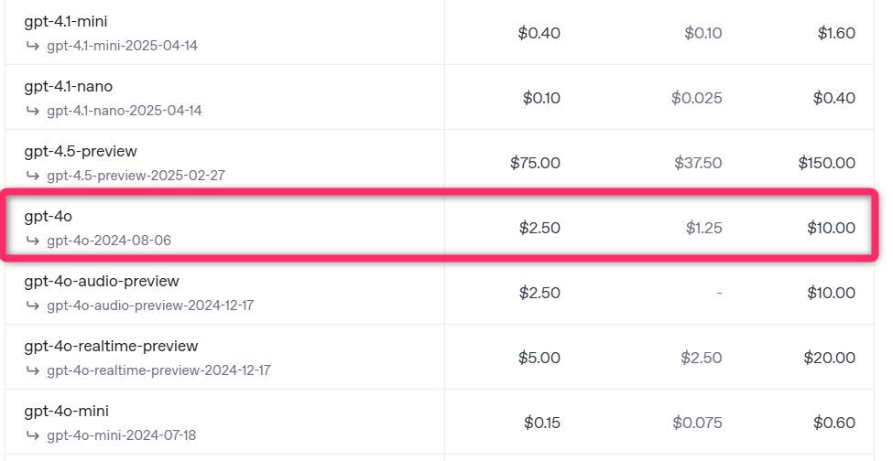
Task: Click the arrow icon beside gpt-4o-2024-08-06
Action: click(x=32, y=240)
